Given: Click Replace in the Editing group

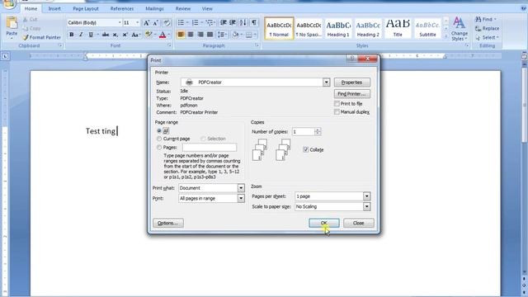Looking at the screenshot, I should [x=488, y=29].
